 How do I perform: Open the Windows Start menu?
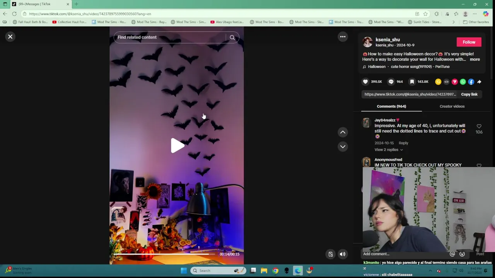pos(184,271)
